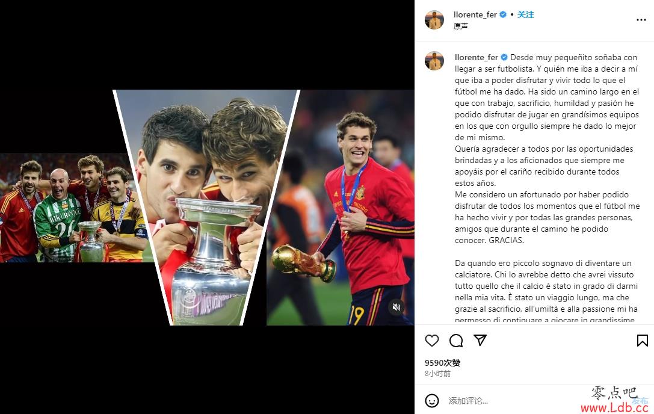Viewport: 654px width, 414px height.
Task: Click the video collage to pause playback
Action: tap(207, 208)
